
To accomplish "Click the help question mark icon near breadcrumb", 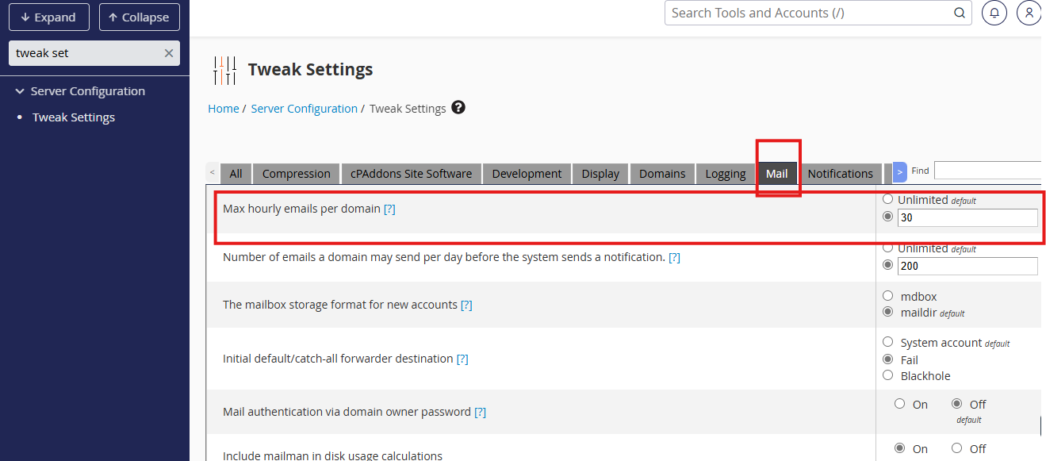I will pos(458,108).
